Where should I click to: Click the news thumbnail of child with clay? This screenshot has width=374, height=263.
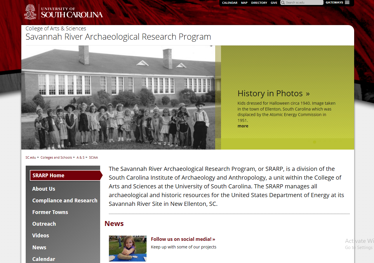[x=128, y=248]
